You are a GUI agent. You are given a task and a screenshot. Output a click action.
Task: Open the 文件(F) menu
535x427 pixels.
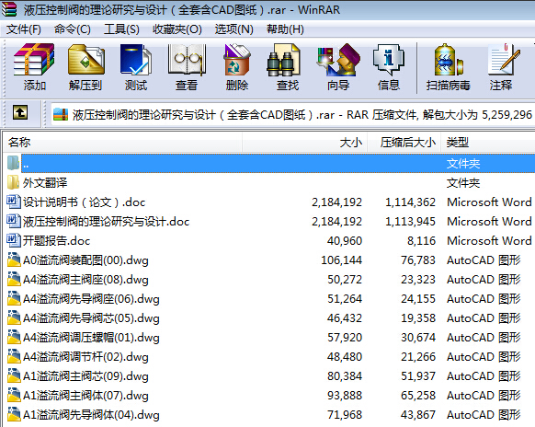(x=24, y=29)
